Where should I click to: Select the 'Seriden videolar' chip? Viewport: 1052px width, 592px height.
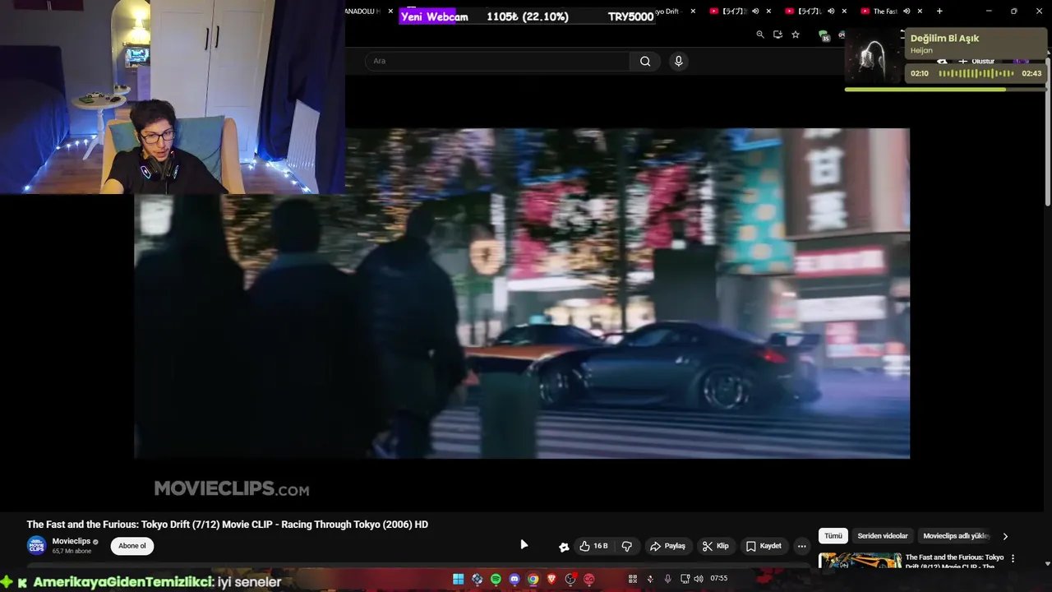point(883,536)
